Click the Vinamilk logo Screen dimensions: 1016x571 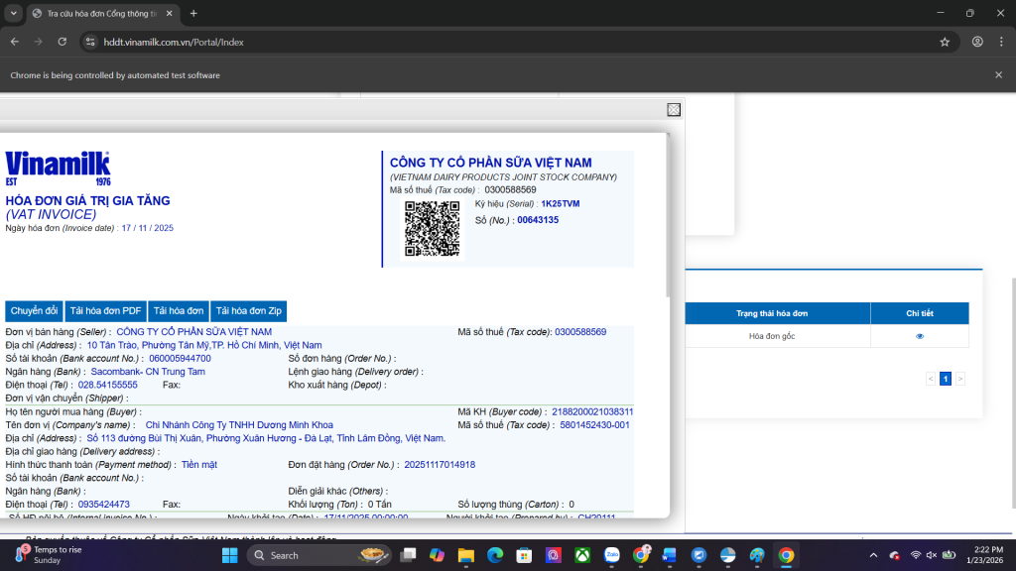click(x=58, y=169)
